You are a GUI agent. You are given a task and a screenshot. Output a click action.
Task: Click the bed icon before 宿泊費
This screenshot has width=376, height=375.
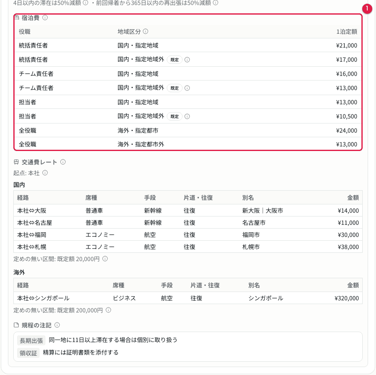(16, 18)
